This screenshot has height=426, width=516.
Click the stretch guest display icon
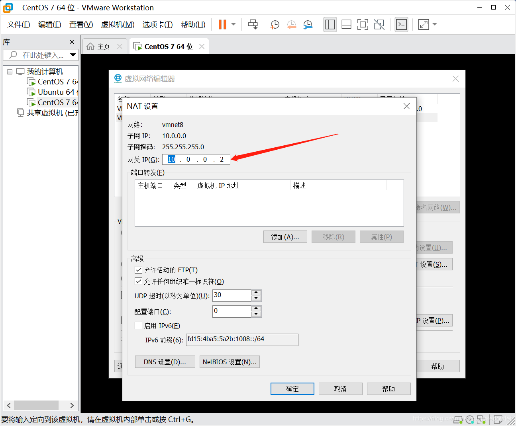(x=424, y=25)
